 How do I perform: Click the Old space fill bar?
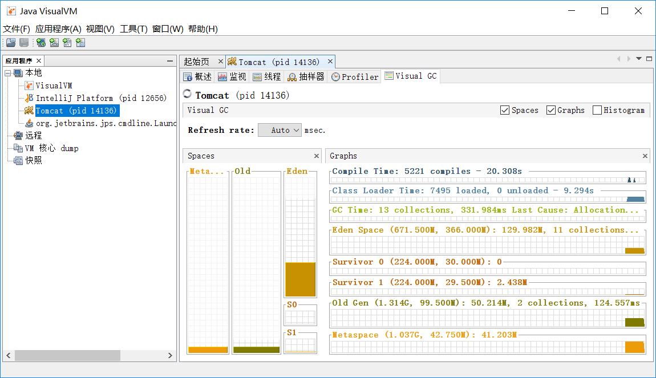257,349
